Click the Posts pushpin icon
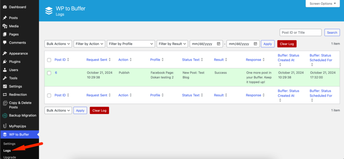Viewport: 344px width, 159px height. [5, 18]
